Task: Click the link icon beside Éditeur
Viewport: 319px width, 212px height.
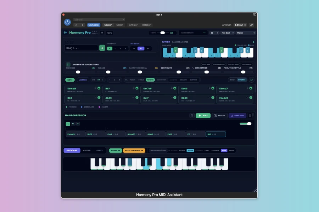Action: tap(251, 25)
